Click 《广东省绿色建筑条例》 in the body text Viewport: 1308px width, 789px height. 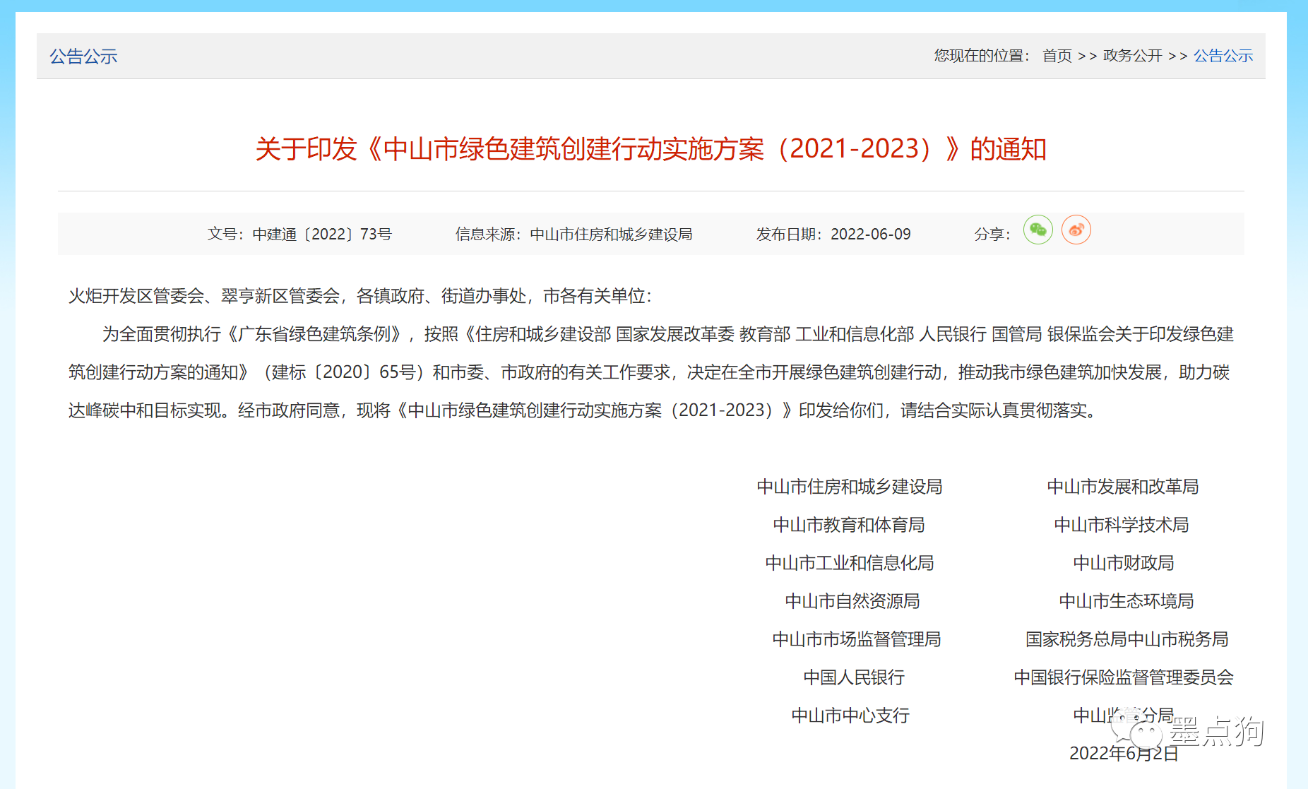click(x=314, y=334)
